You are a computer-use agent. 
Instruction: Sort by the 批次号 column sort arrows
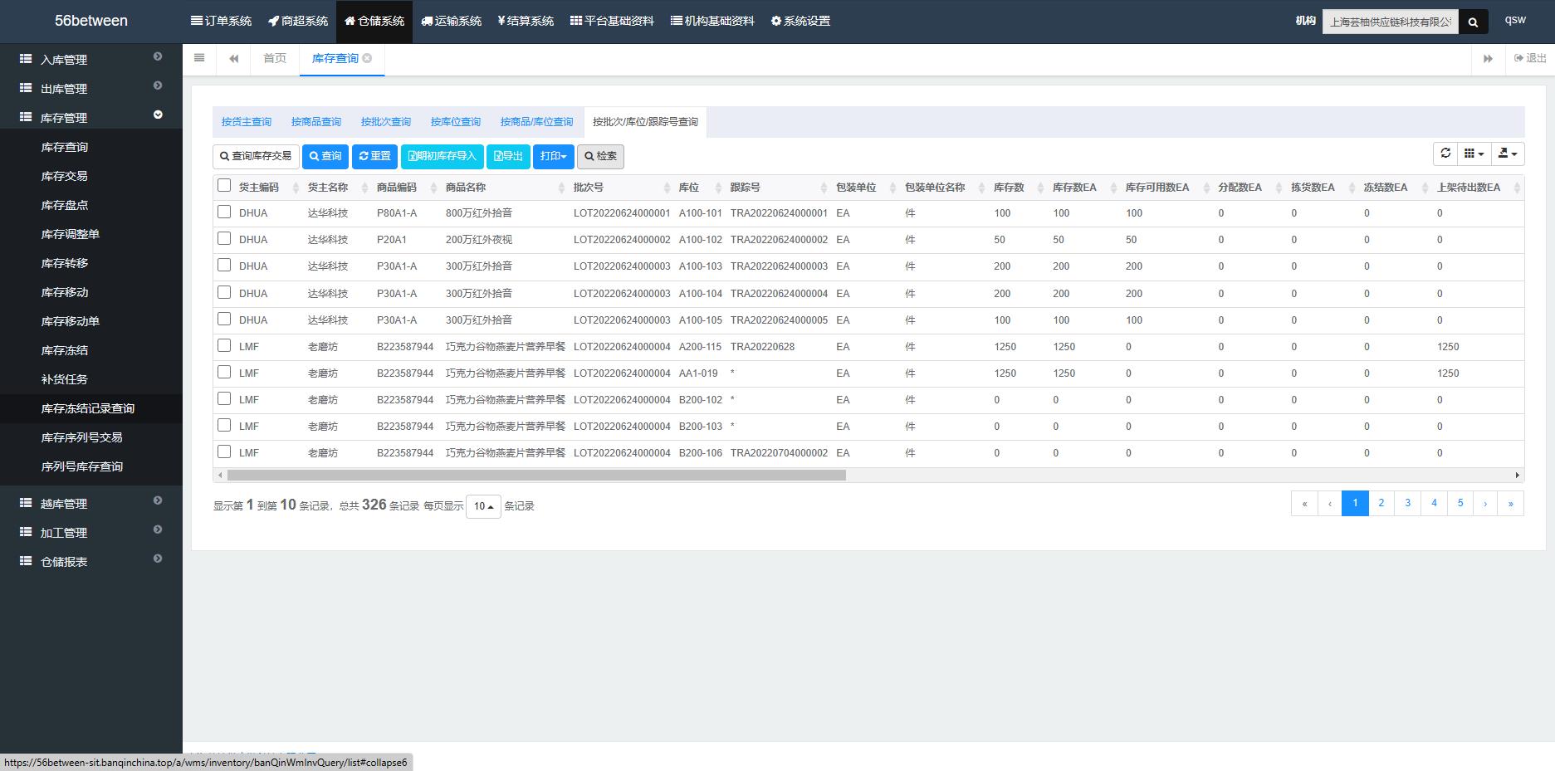pos(667,188)
